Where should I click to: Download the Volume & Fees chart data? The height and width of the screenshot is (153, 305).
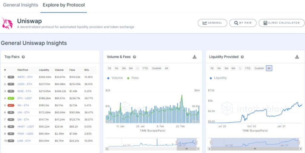point(194,57)
